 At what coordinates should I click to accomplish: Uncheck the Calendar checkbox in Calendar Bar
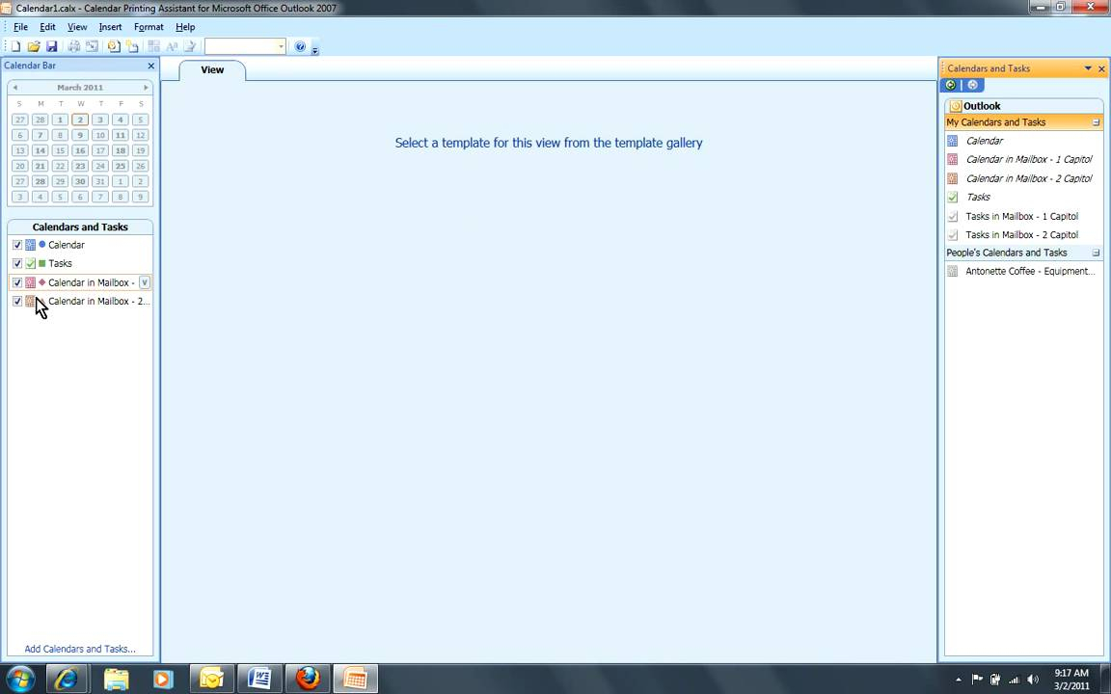click(17, 245)
